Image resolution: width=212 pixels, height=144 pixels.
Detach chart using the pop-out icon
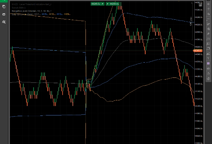(200, 5)
